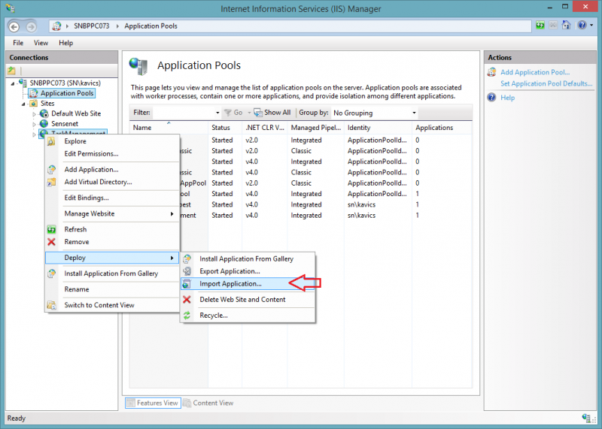Viewport: 602px width, 429px height.
Task: Open the Home icon in the address toolbar
Action: coord(567,26)
